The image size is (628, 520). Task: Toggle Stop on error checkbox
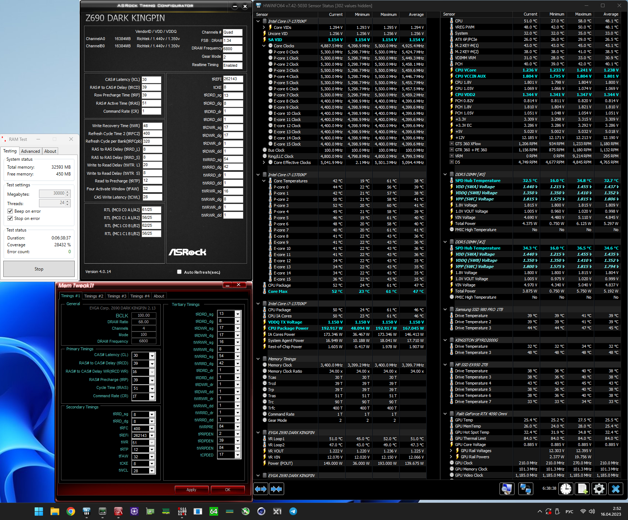click(10, 218)
